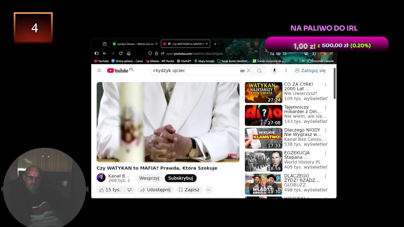Mute the Czy WATYKAN to MAFIA tab audio icon
The height and width of the screenshot is (227, 404).
[x=169, y=44]
